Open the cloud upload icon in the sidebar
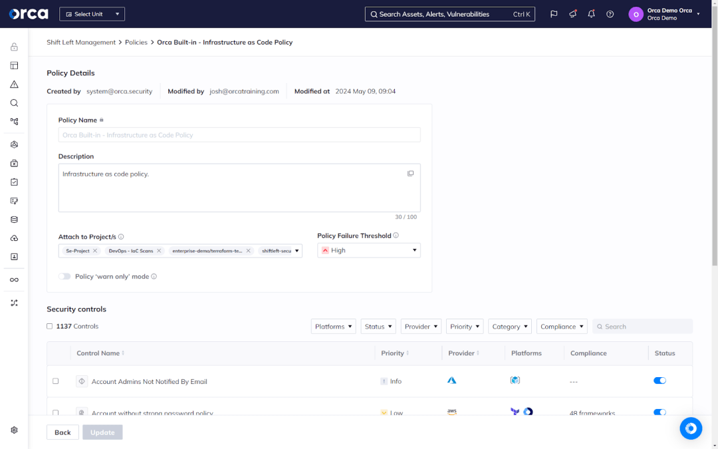This screenshot has width=718, height=449. [x=14, y=238]
